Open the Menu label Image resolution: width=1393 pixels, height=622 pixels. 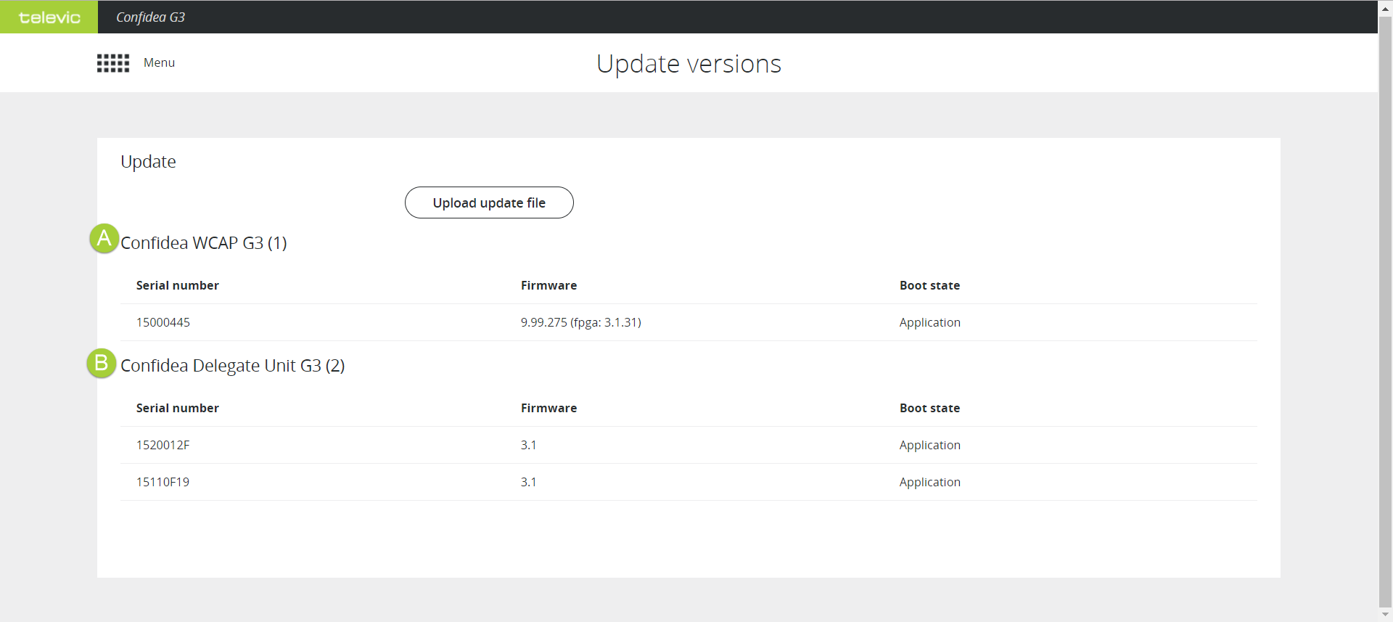pos(159,63)
